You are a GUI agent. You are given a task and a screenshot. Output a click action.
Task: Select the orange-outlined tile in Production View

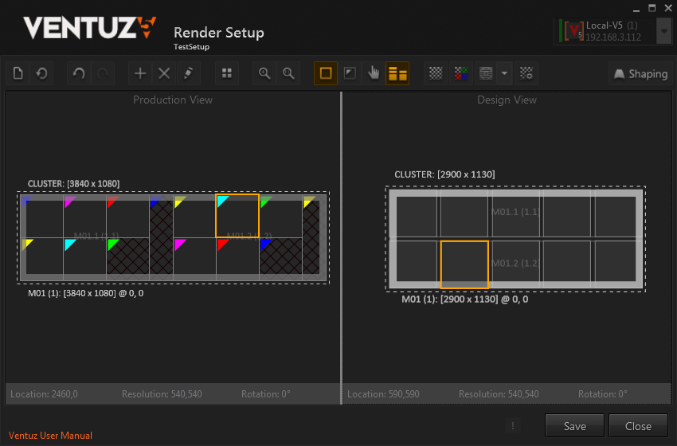[x=237, y=216]
